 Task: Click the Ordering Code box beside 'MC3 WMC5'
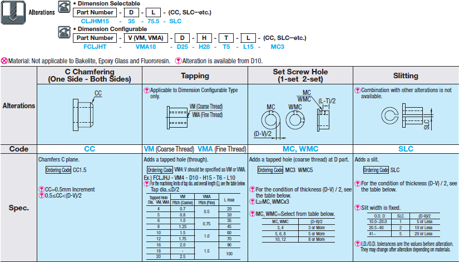coord(270,170)
